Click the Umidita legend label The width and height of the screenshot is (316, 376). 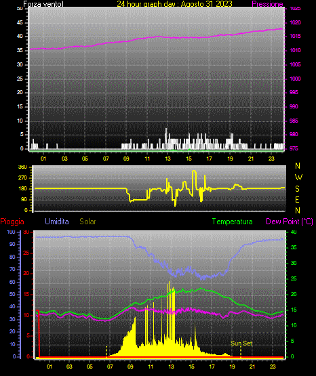[57, 222]
